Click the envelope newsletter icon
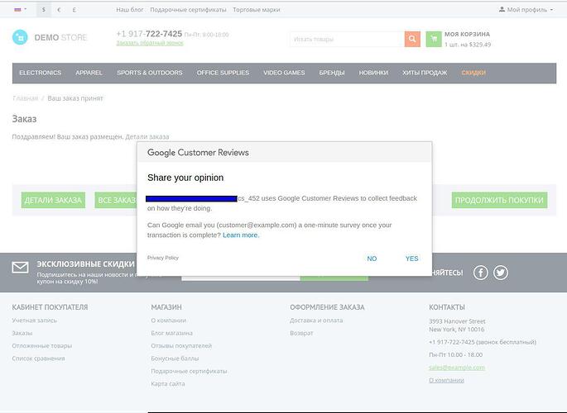This screenshot has width=567, height=413. (x=20, y=268)
